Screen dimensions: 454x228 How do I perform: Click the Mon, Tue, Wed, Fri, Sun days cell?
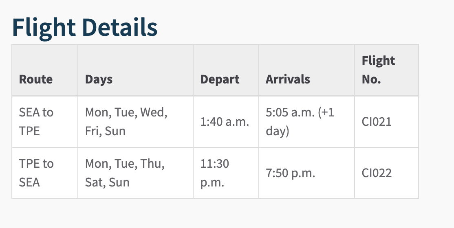coord(126,121)
